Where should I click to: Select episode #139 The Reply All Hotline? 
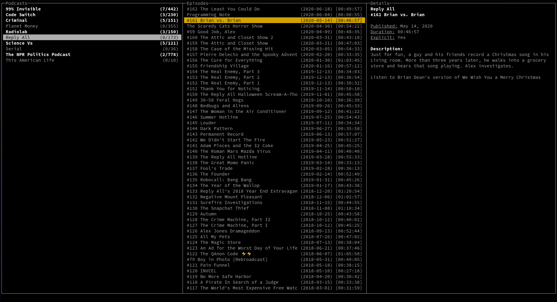point(274,157)
